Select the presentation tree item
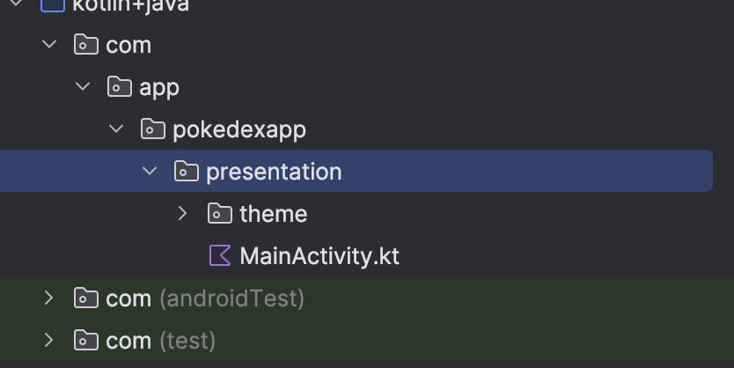This screenshot has width=734, height=368. tap(274, 172)
